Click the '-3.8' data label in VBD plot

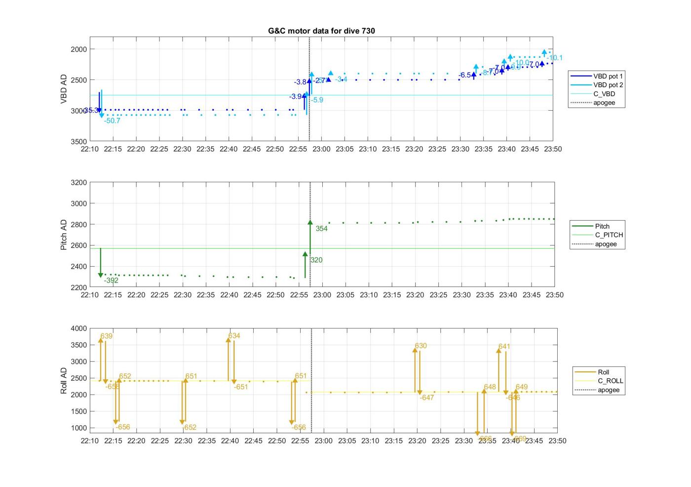(300, 82)
